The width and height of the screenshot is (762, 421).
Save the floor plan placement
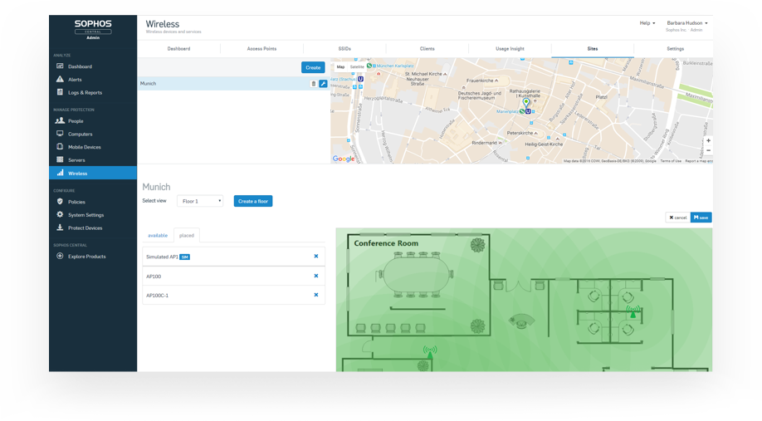(701, 218)
